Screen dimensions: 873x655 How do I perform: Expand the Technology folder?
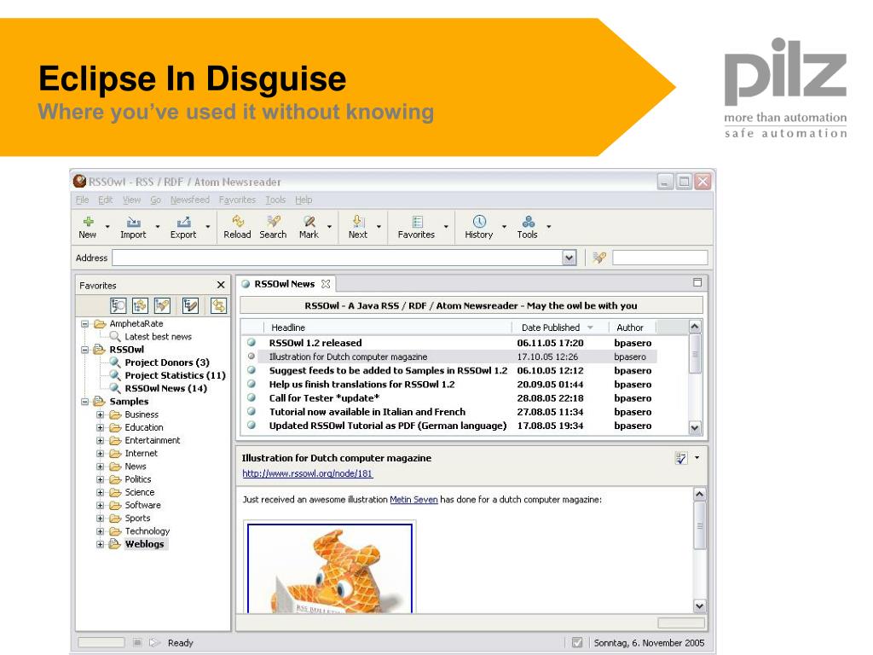click(x=100, y=531)
